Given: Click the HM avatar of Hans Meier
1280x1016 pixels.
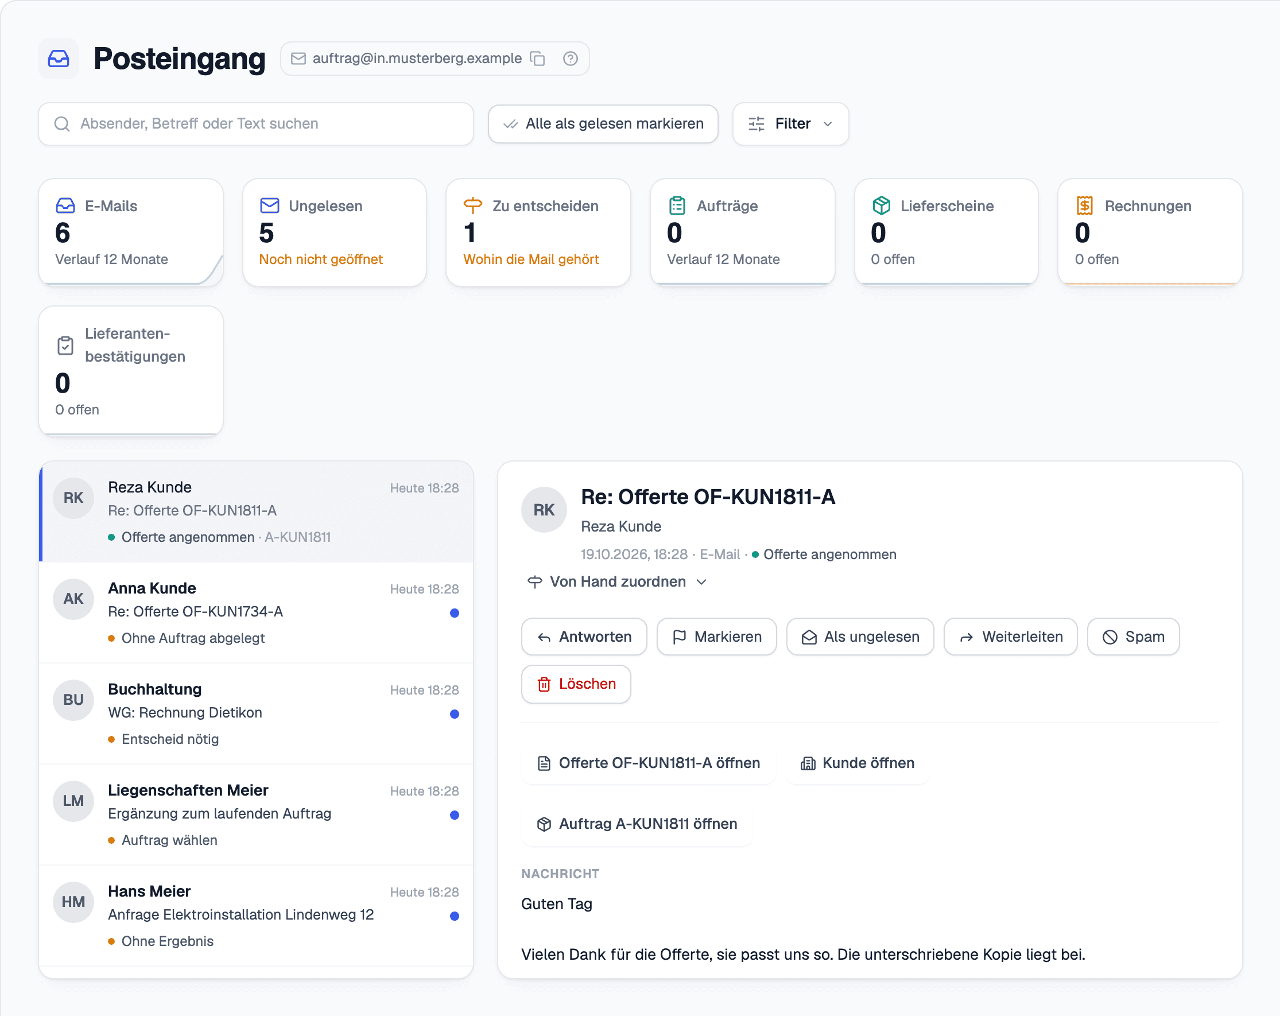Looking at the screenshot, I should click(73, 901).
